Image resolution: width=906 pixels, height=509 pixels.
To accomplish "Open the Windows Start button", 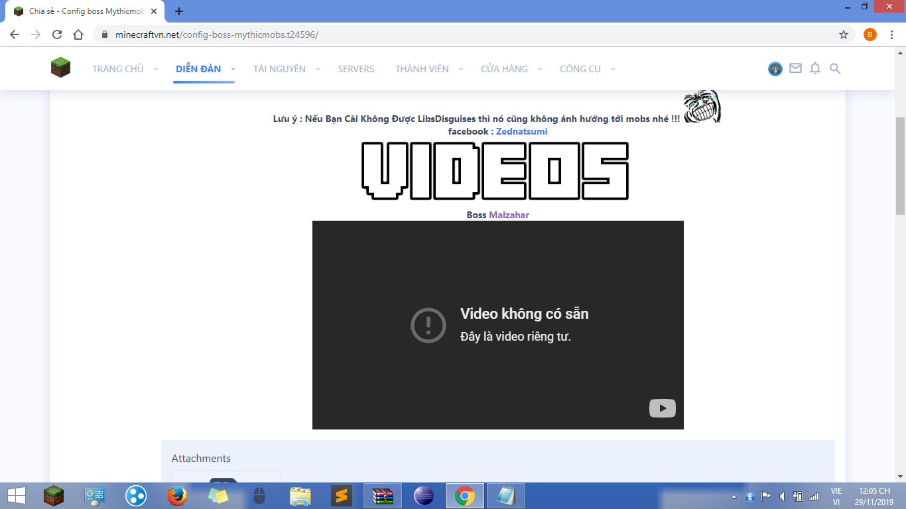I will (16, 496).
